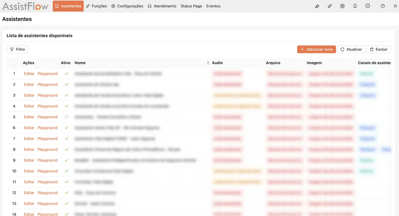Go to the Atendimento section
399x216 pixels.
pos(162,6)
